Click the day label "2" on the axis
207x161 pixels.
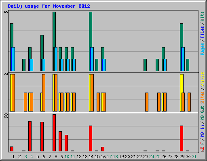19,157
